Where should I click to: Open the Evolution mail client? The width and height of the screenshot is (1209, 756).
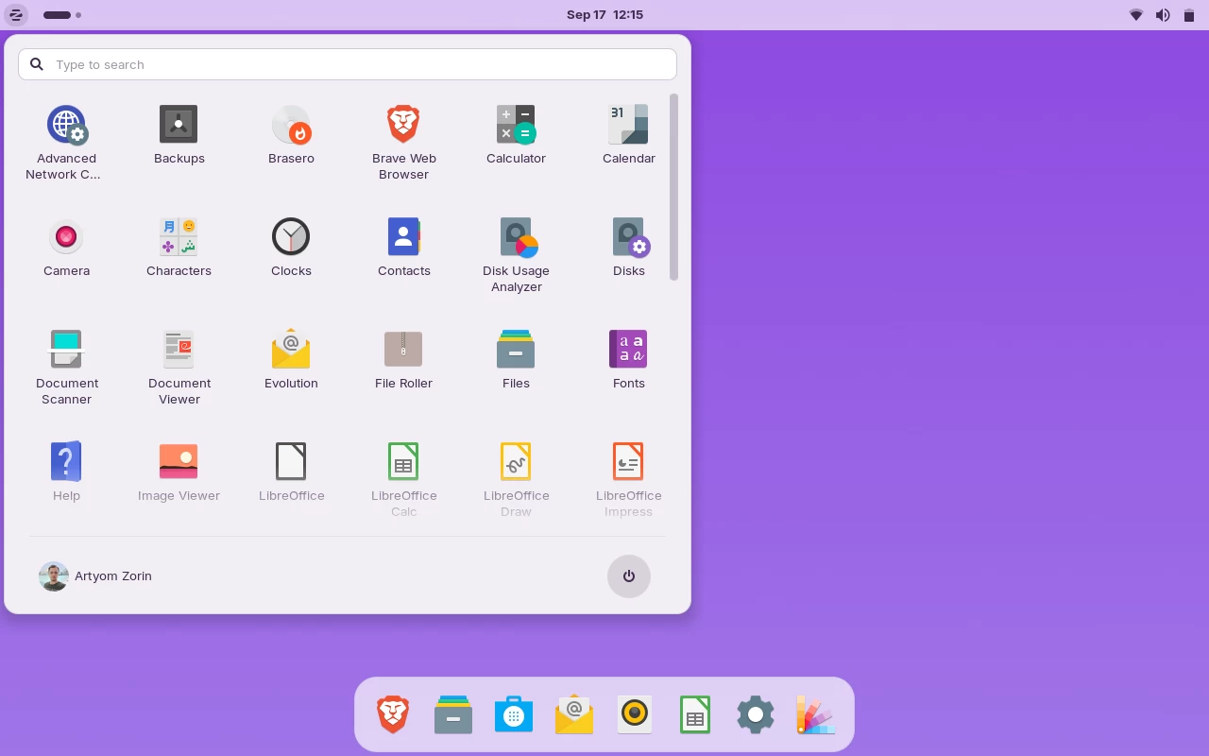click(291, 359)
